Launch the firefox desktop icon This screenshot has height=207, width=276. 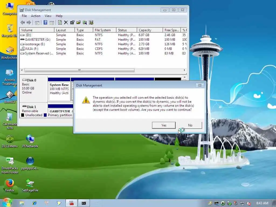coord(10,185)
